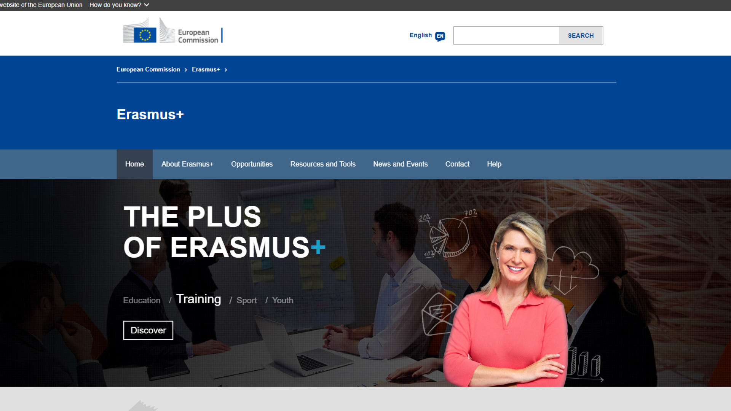Viewport: 731px width, 411px height.
Task: Focus the search text field
Action: pyautogui.click(x=506, y=35)
